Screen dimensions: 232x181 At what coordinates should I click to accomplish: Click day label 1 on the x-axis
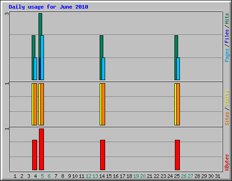tap(15, 176)
